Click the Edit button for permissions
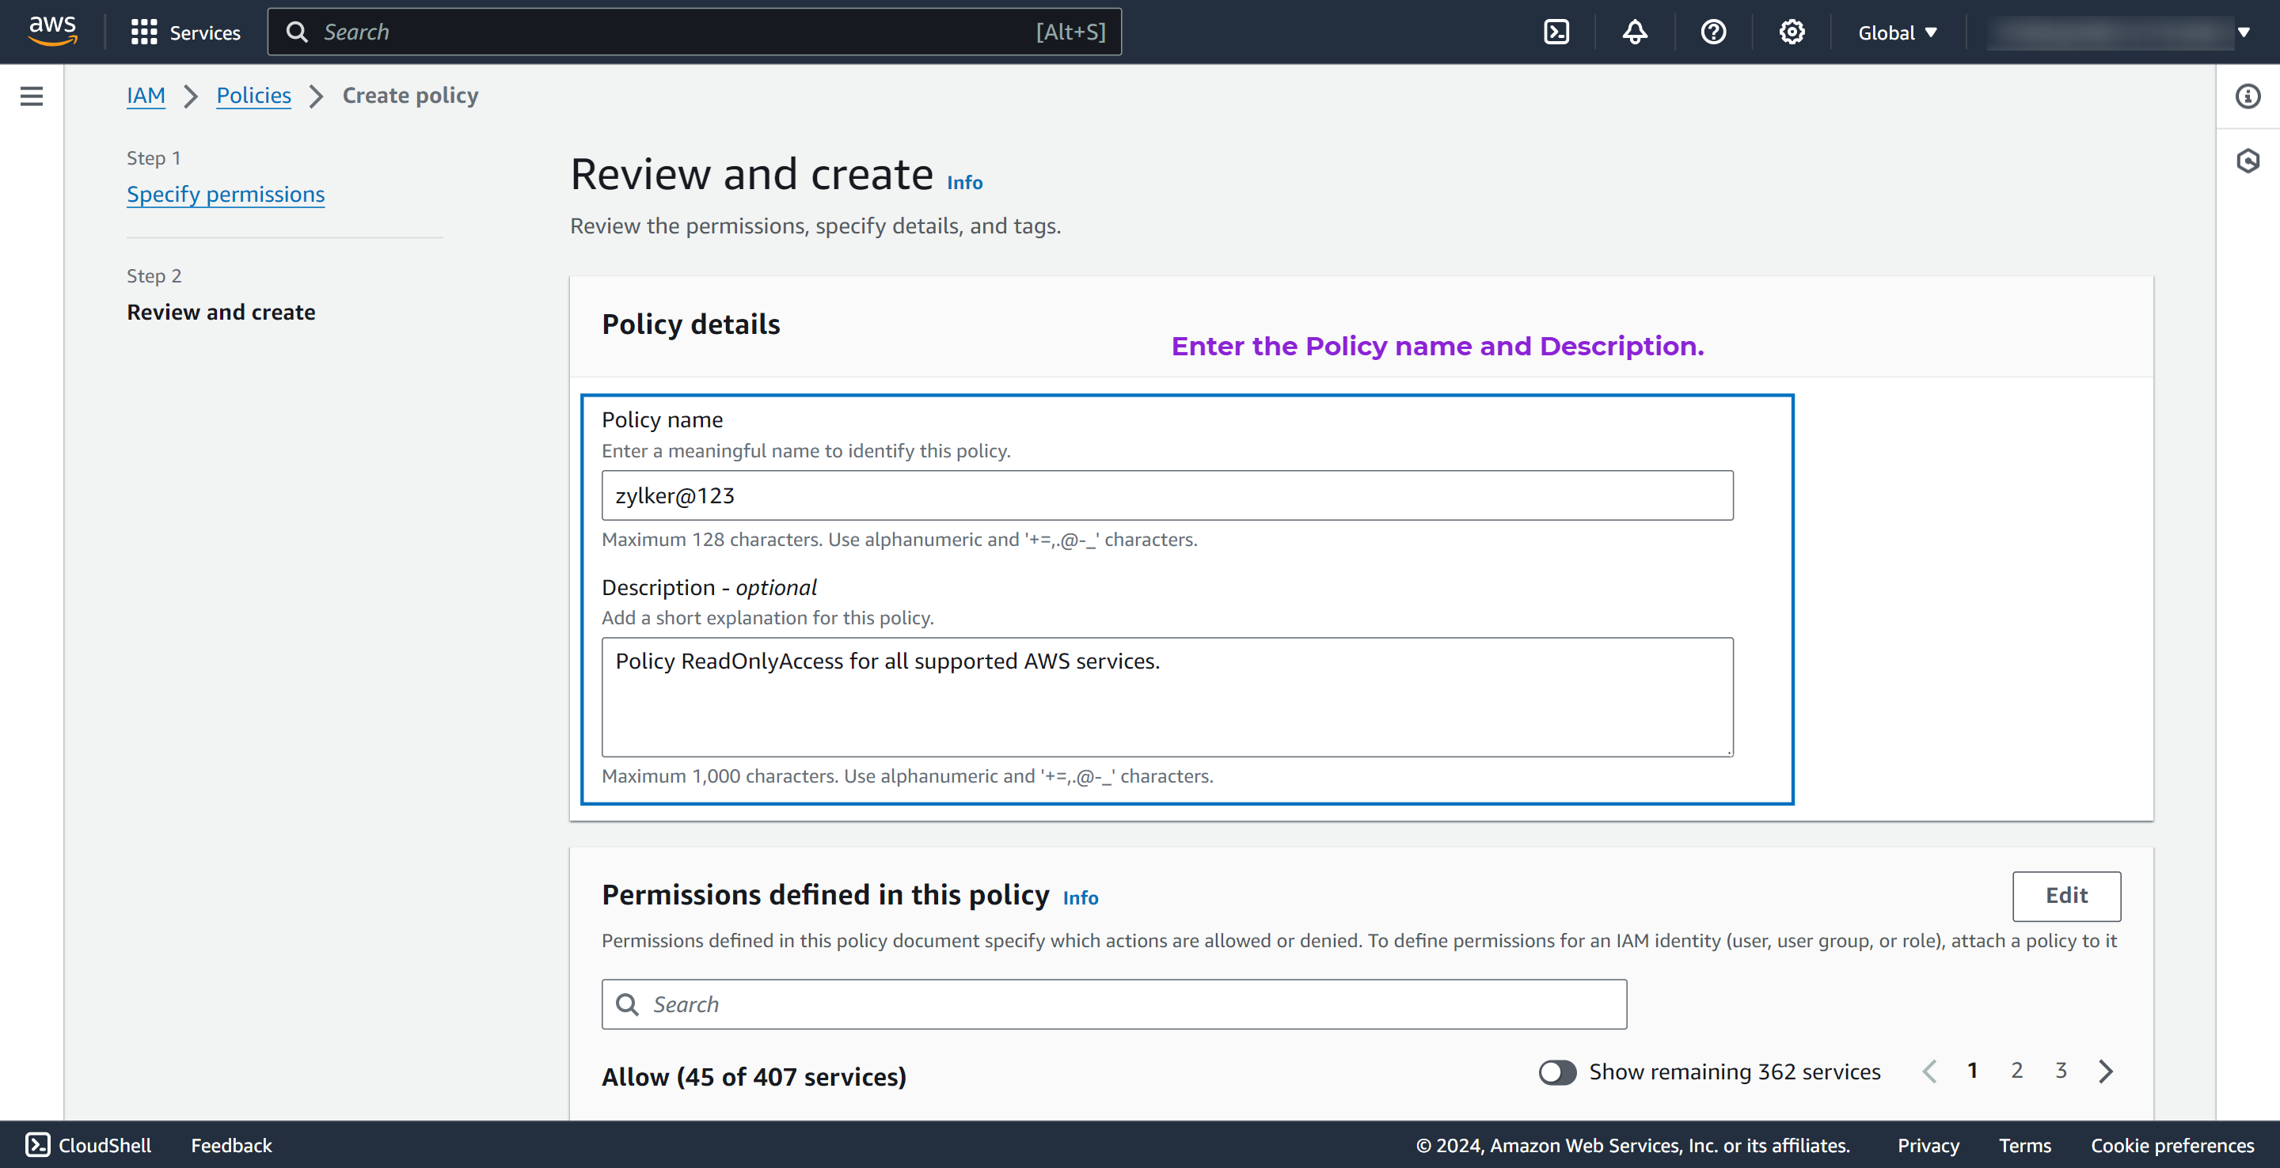Viewport: 2280px width, 1168px height. 2067,896
